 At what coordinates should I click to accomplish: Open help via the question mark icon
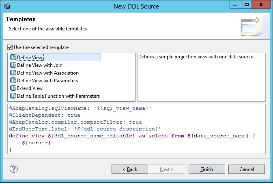13,169
